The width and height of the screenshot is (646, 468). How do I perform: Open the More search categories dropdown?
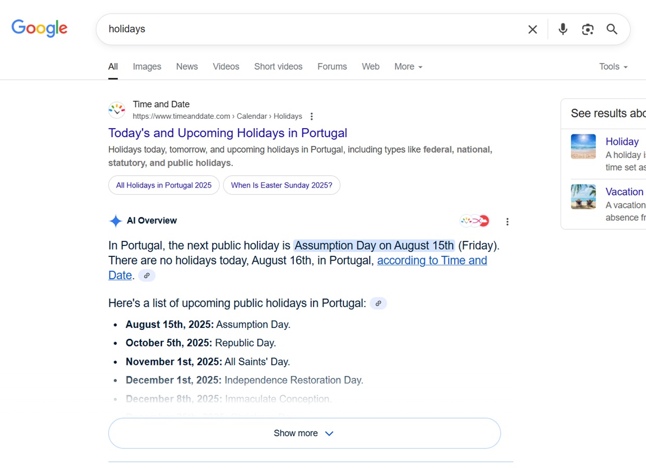[x=408, y=66]
